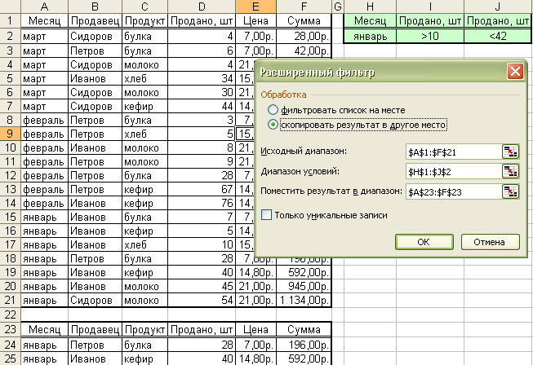
Task: Close the Расширенный фильтр dialog
Action: click(x=515, y=72)
